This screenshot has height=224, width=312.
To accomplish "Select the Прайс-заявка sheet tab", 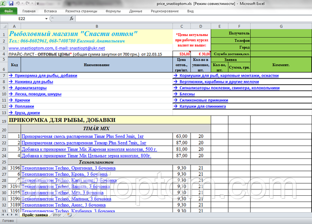I will [35, 215].
